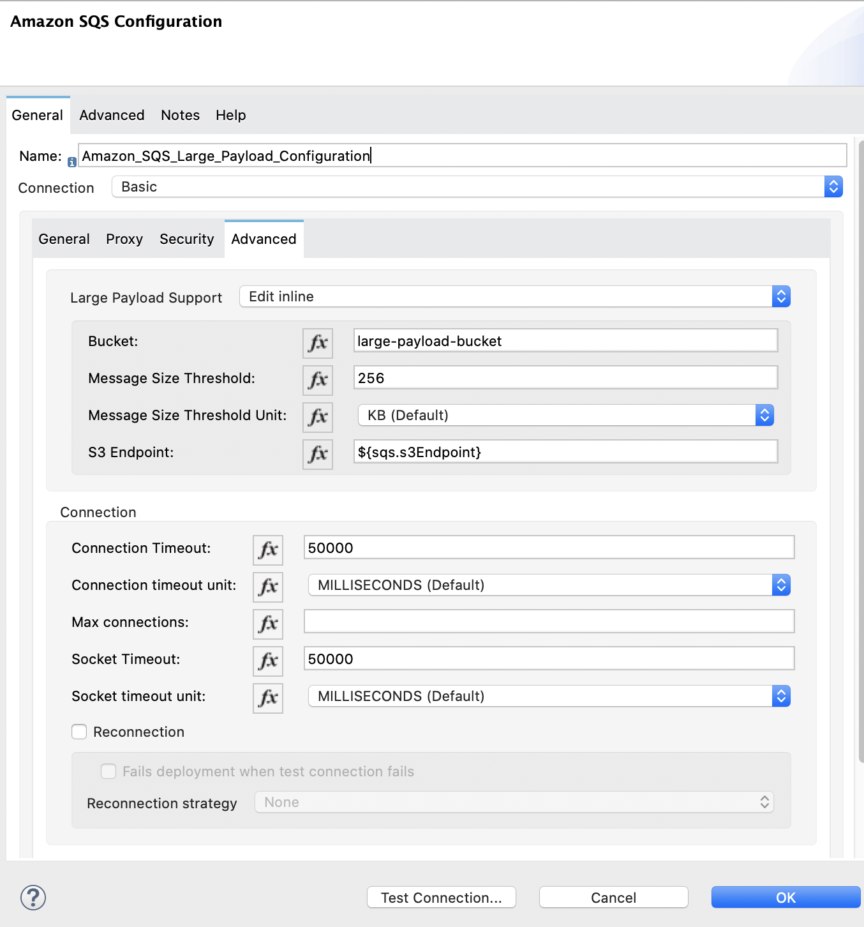864x927 pixels.
Task: Open the Large Payload Support dropdown
Action: (x=780, y=296)
